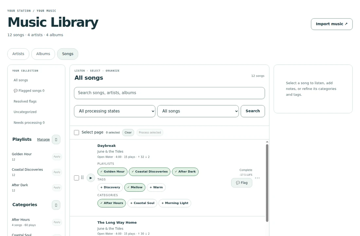Open the All songs filter dropdown
The width and height of the screenshot is (360, 236).
click(x=198, y=111)
